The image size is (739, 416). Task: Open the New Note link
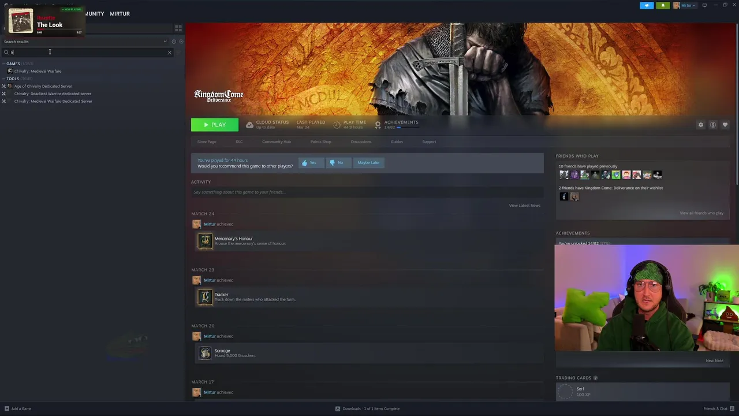[x=714, y=361]
